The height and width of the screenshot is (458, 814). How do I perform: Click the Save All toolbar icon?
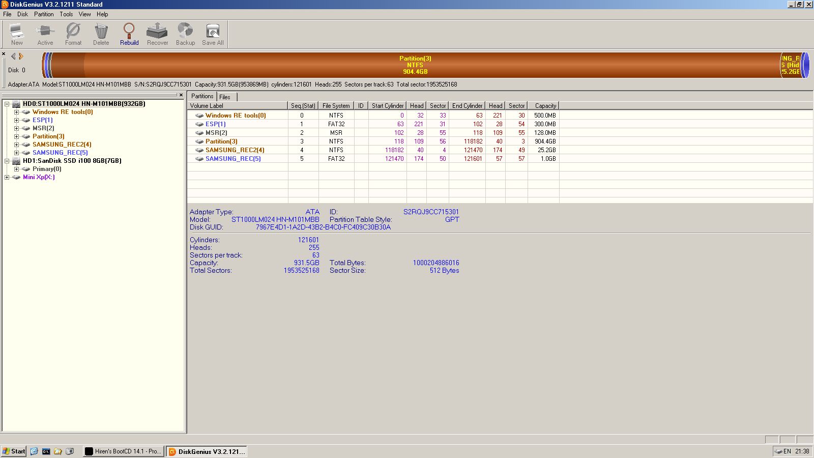tap(213, 34)
